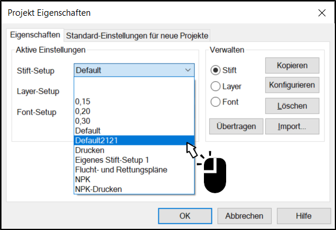Choose 0,30 from the Stift-Setup list
Viewport: 336px width, 230px height.
[x=134, y=121]
